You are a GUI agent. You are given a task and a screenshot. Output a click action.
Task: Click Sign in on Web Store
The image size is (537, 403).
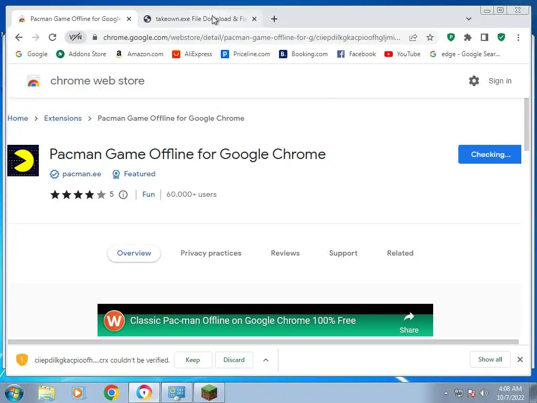pos(500,81)
